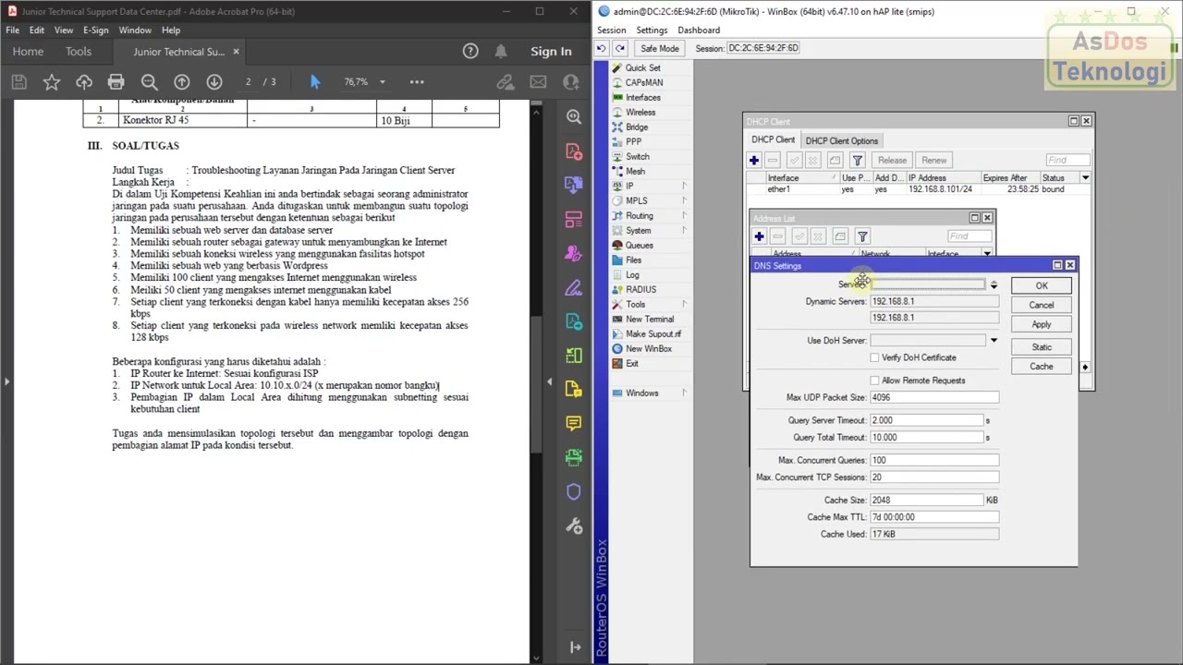Open Protect shield tool in Acrobat side pane
Image resolution: width=1183 pixels, height=665 pixels.
[574, 492]
